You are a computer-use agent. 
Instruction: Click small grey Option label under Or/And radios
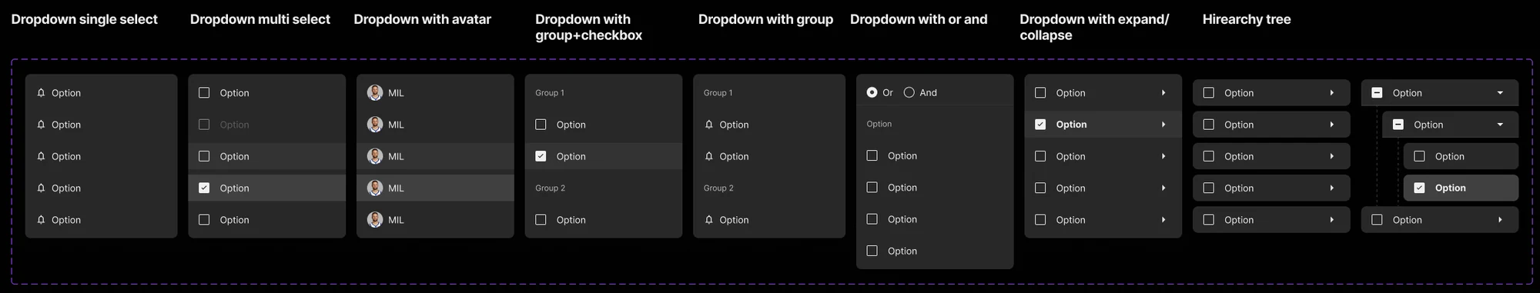tap(879, 124)
